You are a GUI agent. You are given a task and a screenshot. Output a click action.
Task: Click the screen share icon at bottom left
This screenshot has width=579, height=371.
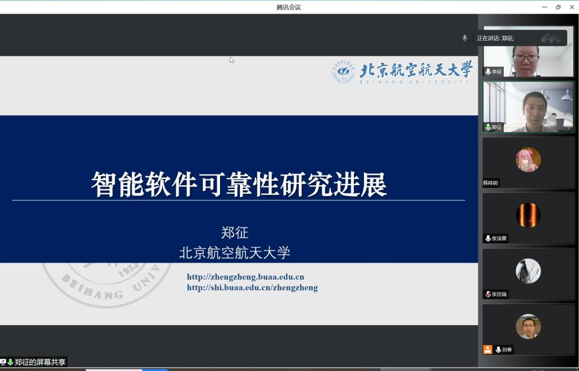3,362
